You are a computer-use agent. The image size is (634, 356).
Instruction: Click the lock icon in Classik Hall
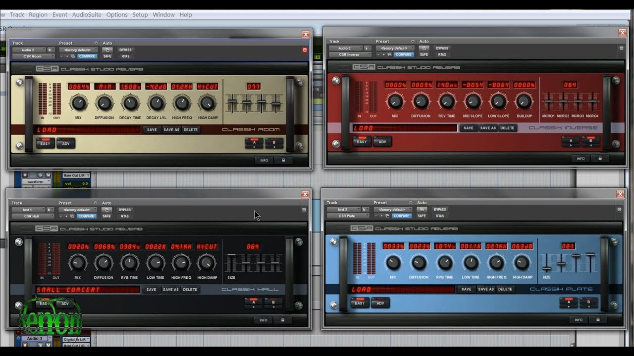[283, 320]
